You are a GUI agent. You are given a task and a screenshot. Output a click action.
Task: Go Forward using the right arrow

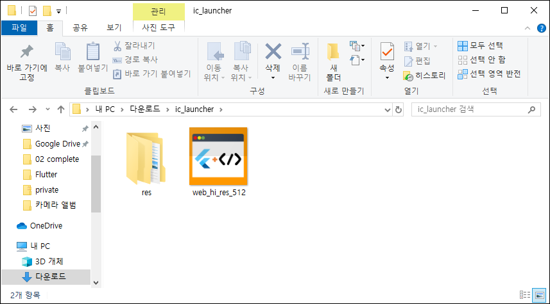(x=32, y=109)
